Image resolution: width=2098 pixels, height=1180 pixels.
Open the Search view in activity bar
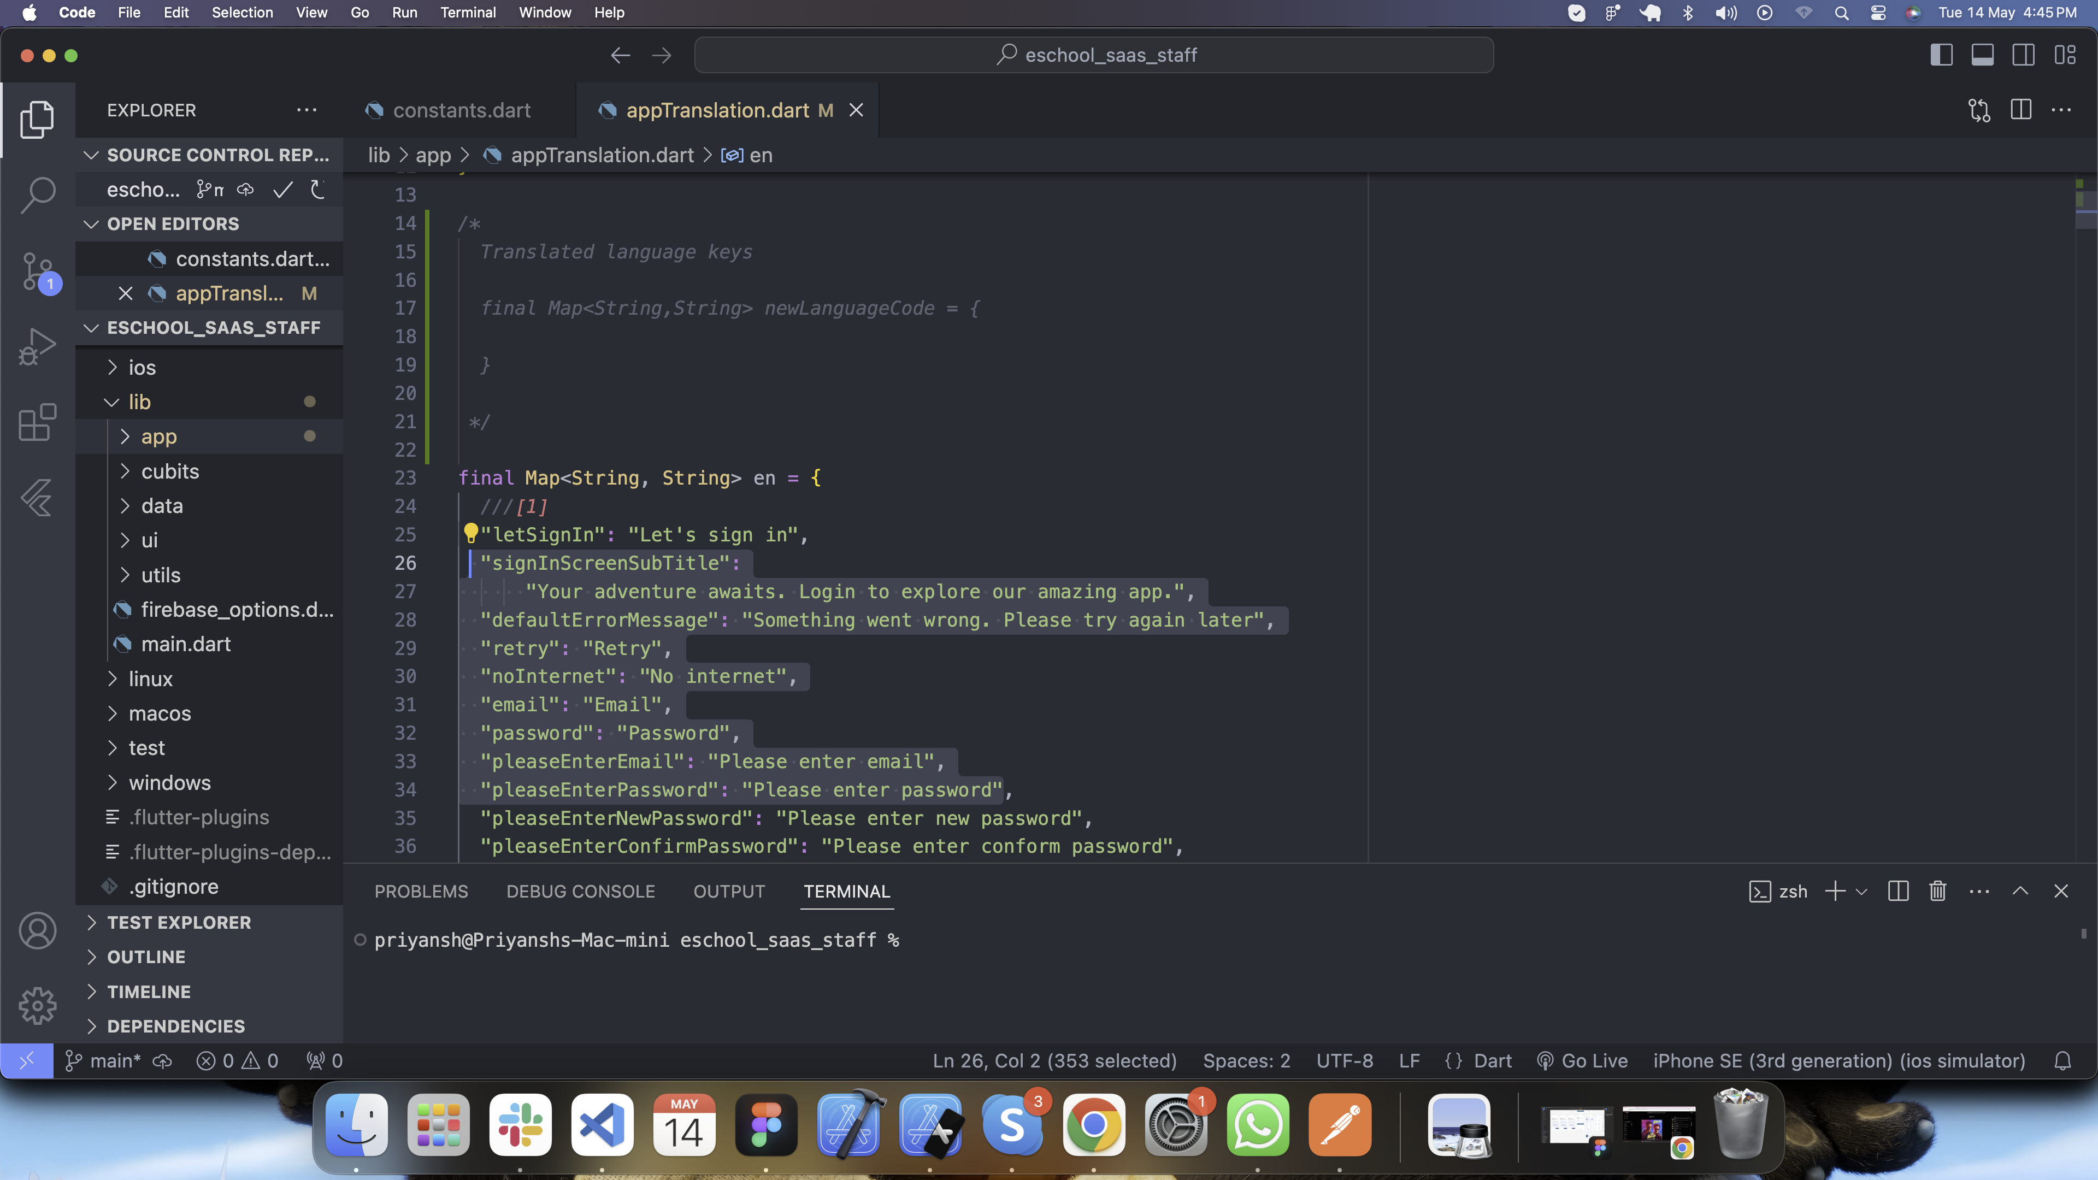[38, 196]
